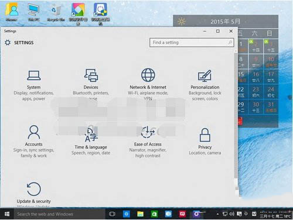Open Ease of Access settings
Image resolution: width=293 pixels, height=220 pixels.
click(x=148, y=142)
